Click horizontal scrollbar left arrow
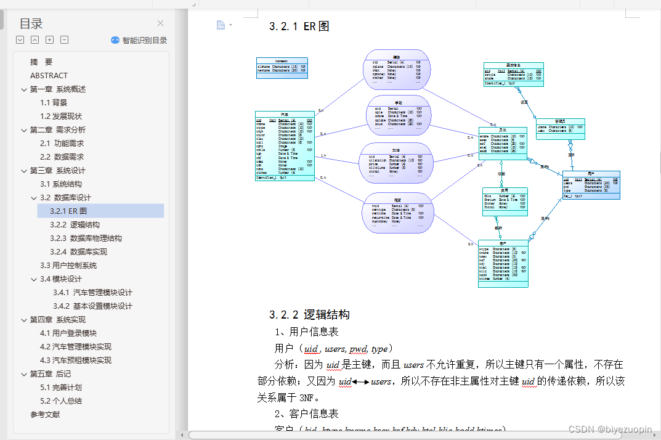Viewport: 661px width, 440px height. point(182,435)
